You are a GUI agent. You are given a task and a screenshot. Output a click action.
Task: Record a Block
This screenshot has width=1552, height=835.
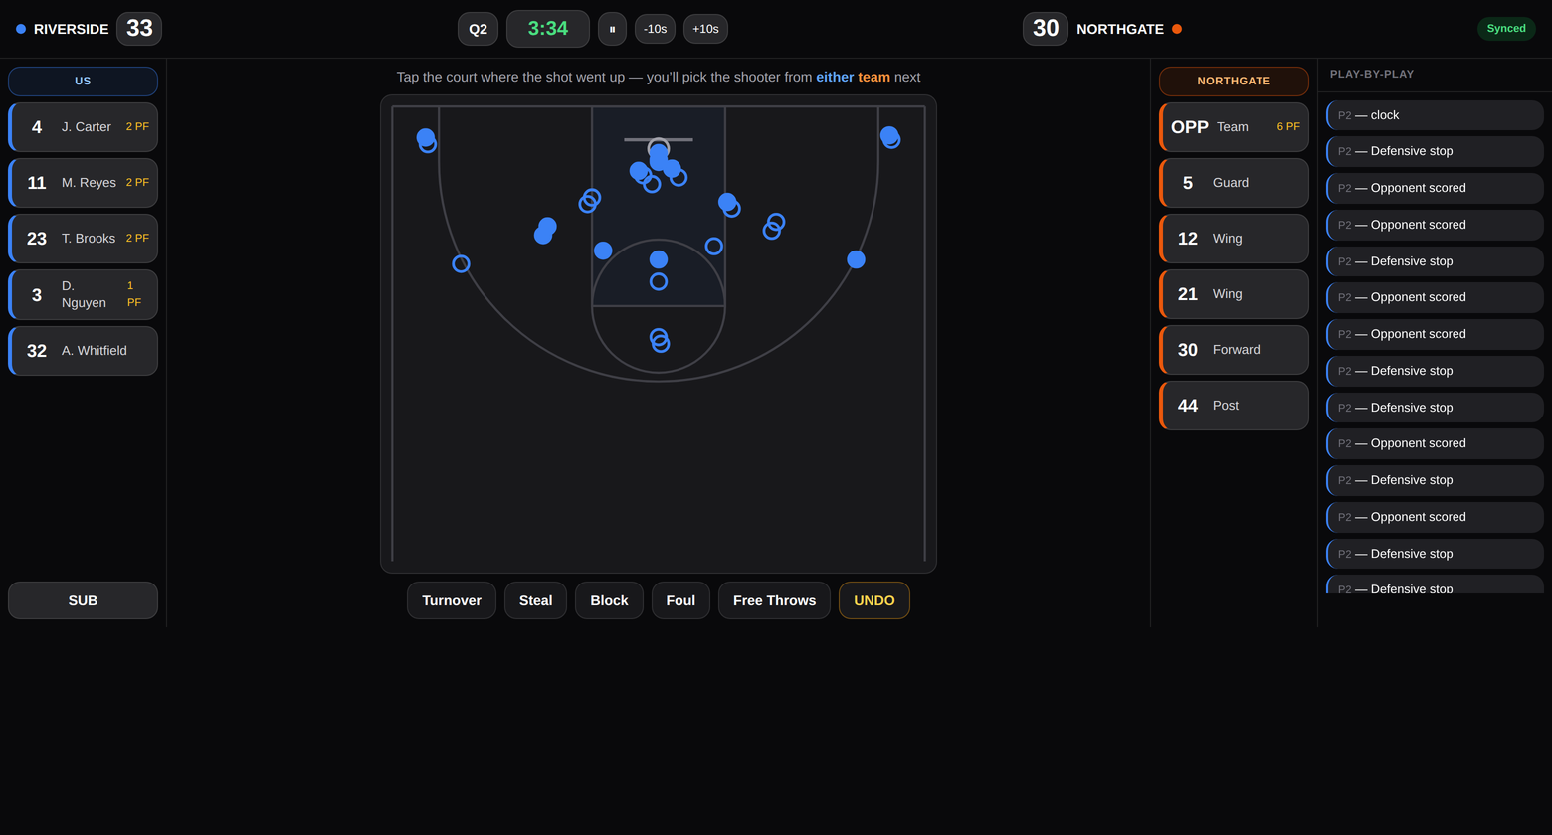(x=609, y=600)
